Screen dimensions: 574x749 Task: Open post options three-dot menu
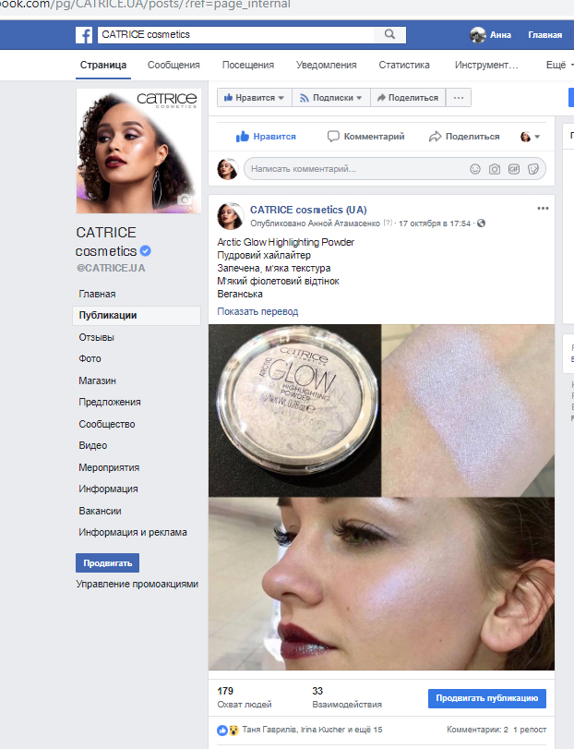pyautogui.click(x=543, y=209)
